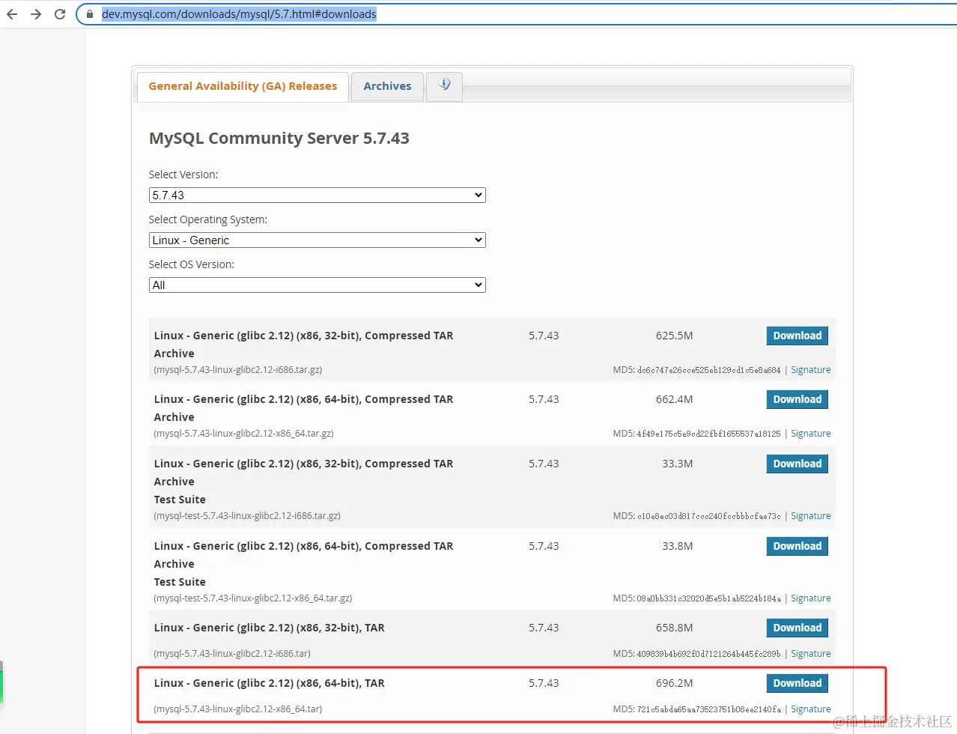Image resolution: width=957 pixels, height=734 pixels.
Task: Reload the page with the refresh icon
Action: click(60, 14)
